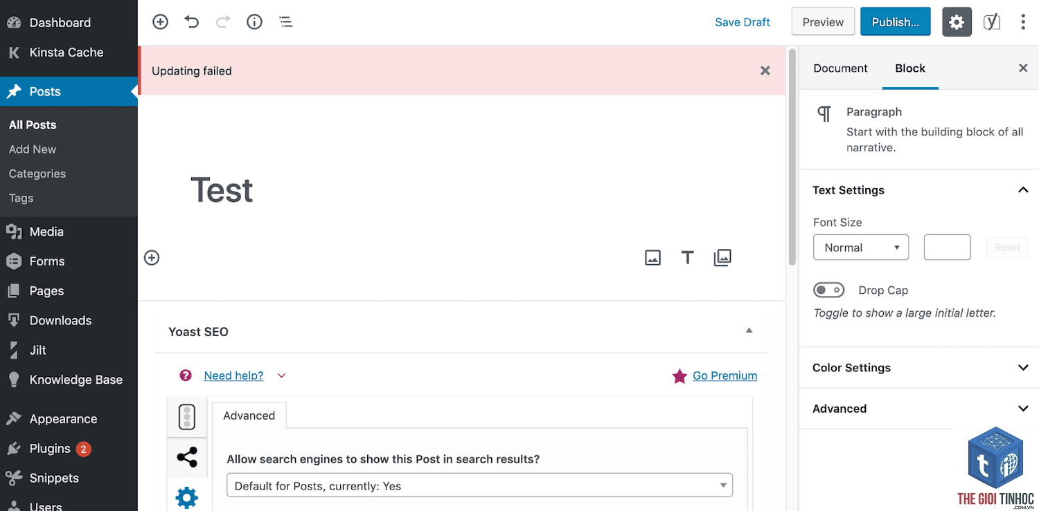Open the Yoast advanced gear icon tab
1039x511 pixels.
point(187,496)
